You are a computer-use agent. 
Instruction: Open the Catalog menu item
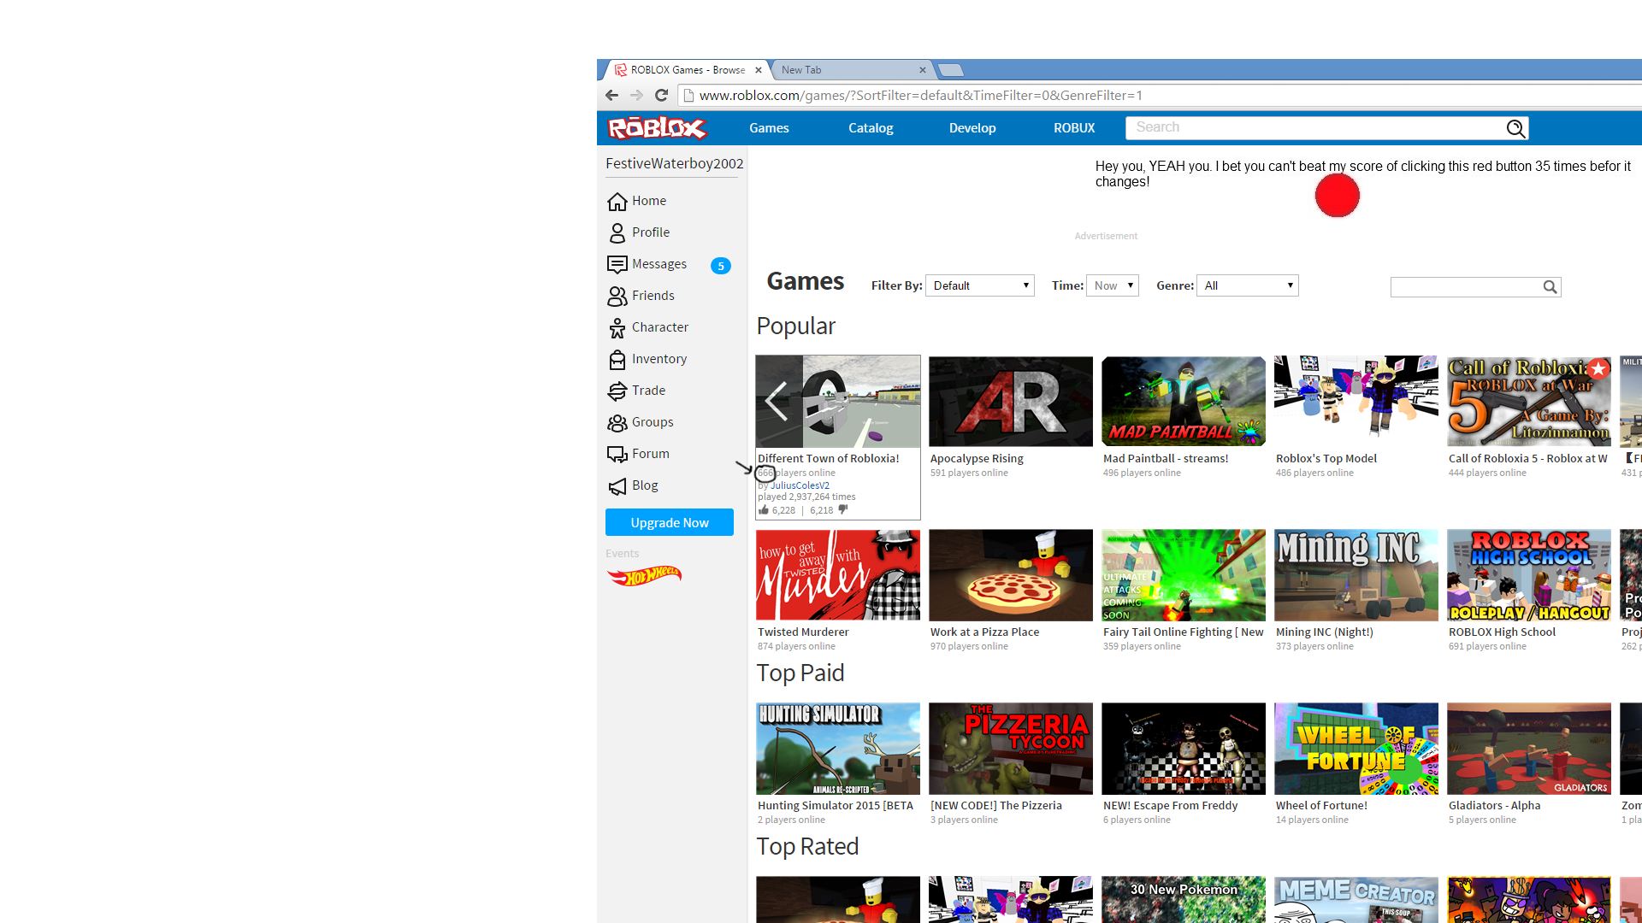click(x=870, y=128)
